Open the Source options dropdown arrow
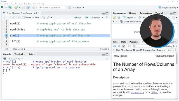 (103, 17)
